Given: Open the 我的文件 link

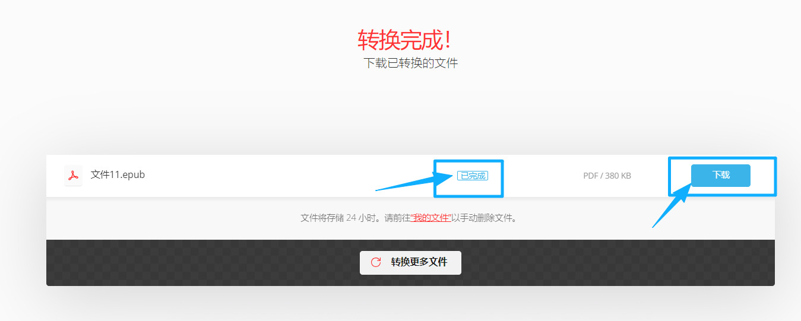Looking at the screenshot, I should click(432, 218).
